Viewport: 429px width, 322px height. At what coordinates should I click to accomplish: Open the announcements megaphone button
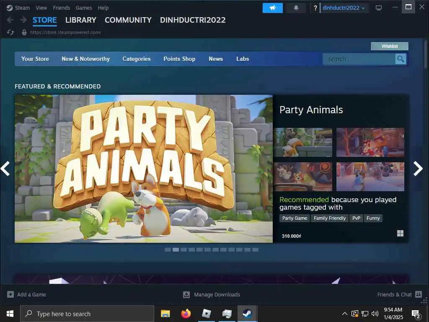(x=272, y=8)
